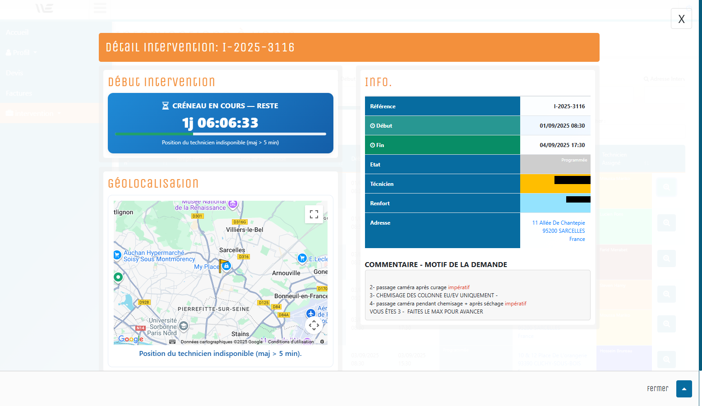Select the green circle marker on map
Image resolution: width=702 pixels, height=406 pixels.
118,277
